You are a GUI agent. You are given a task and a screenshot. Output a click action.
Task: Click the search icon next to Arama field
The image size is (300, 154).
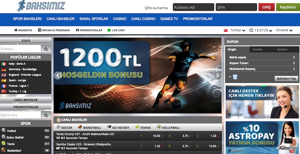tap(46, 49)
